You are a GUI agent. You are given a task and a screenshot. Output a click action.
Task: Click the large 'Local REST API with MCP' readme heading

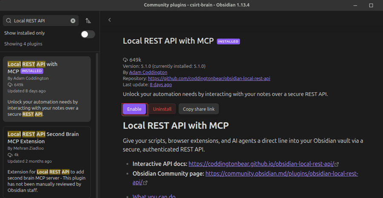pyautogui.click(x=176, y=125)
